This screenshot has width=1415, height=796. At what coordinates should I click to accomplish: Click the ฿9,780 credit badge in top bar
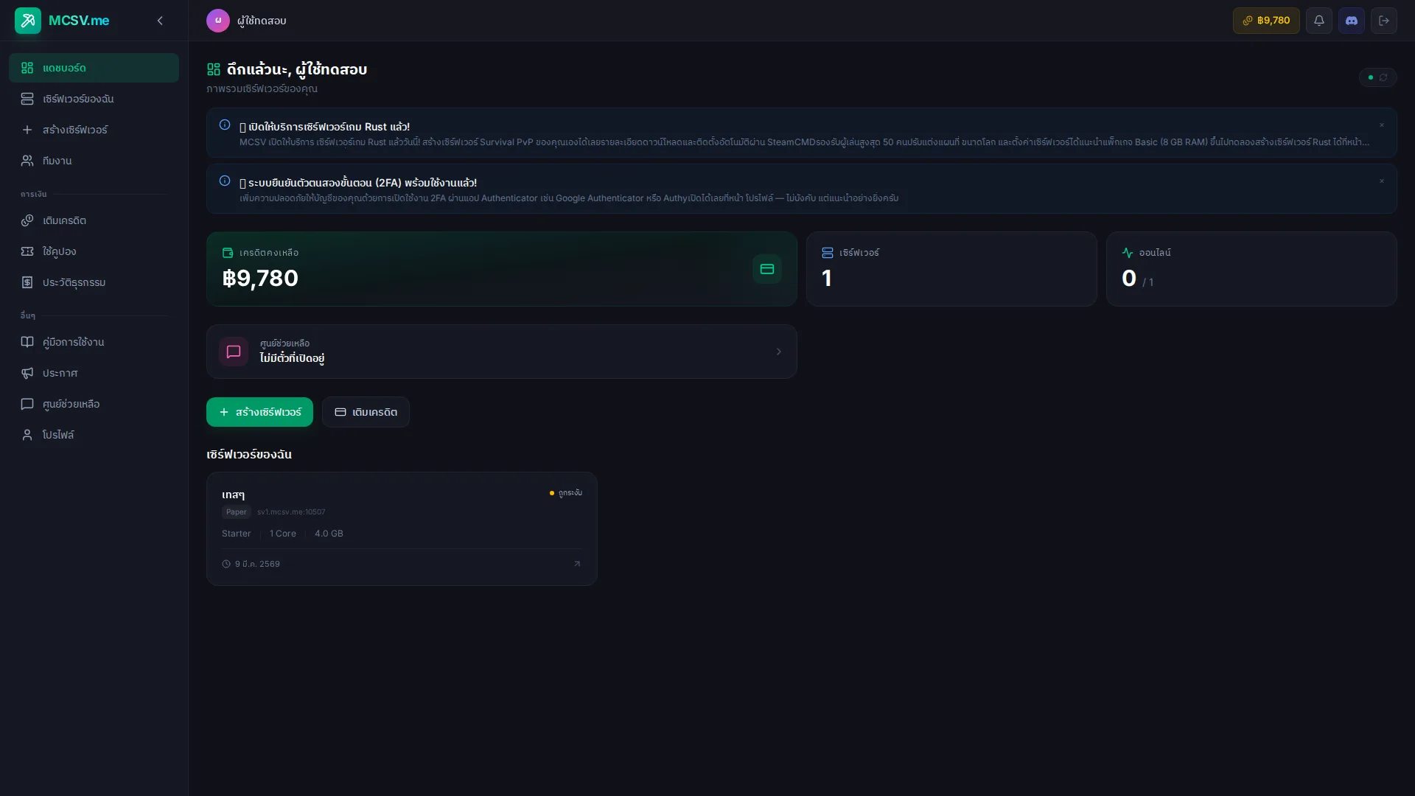[1265, 21]
